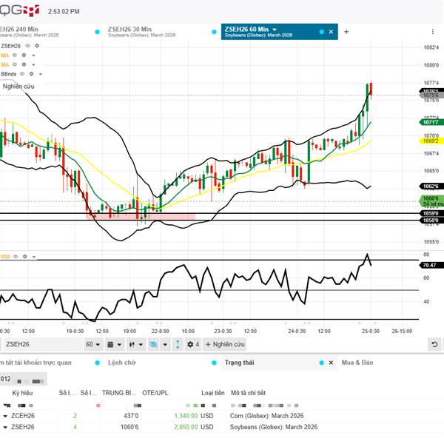Open the Lệnh chờ tab
444x444 pixels.
[124, 363]
